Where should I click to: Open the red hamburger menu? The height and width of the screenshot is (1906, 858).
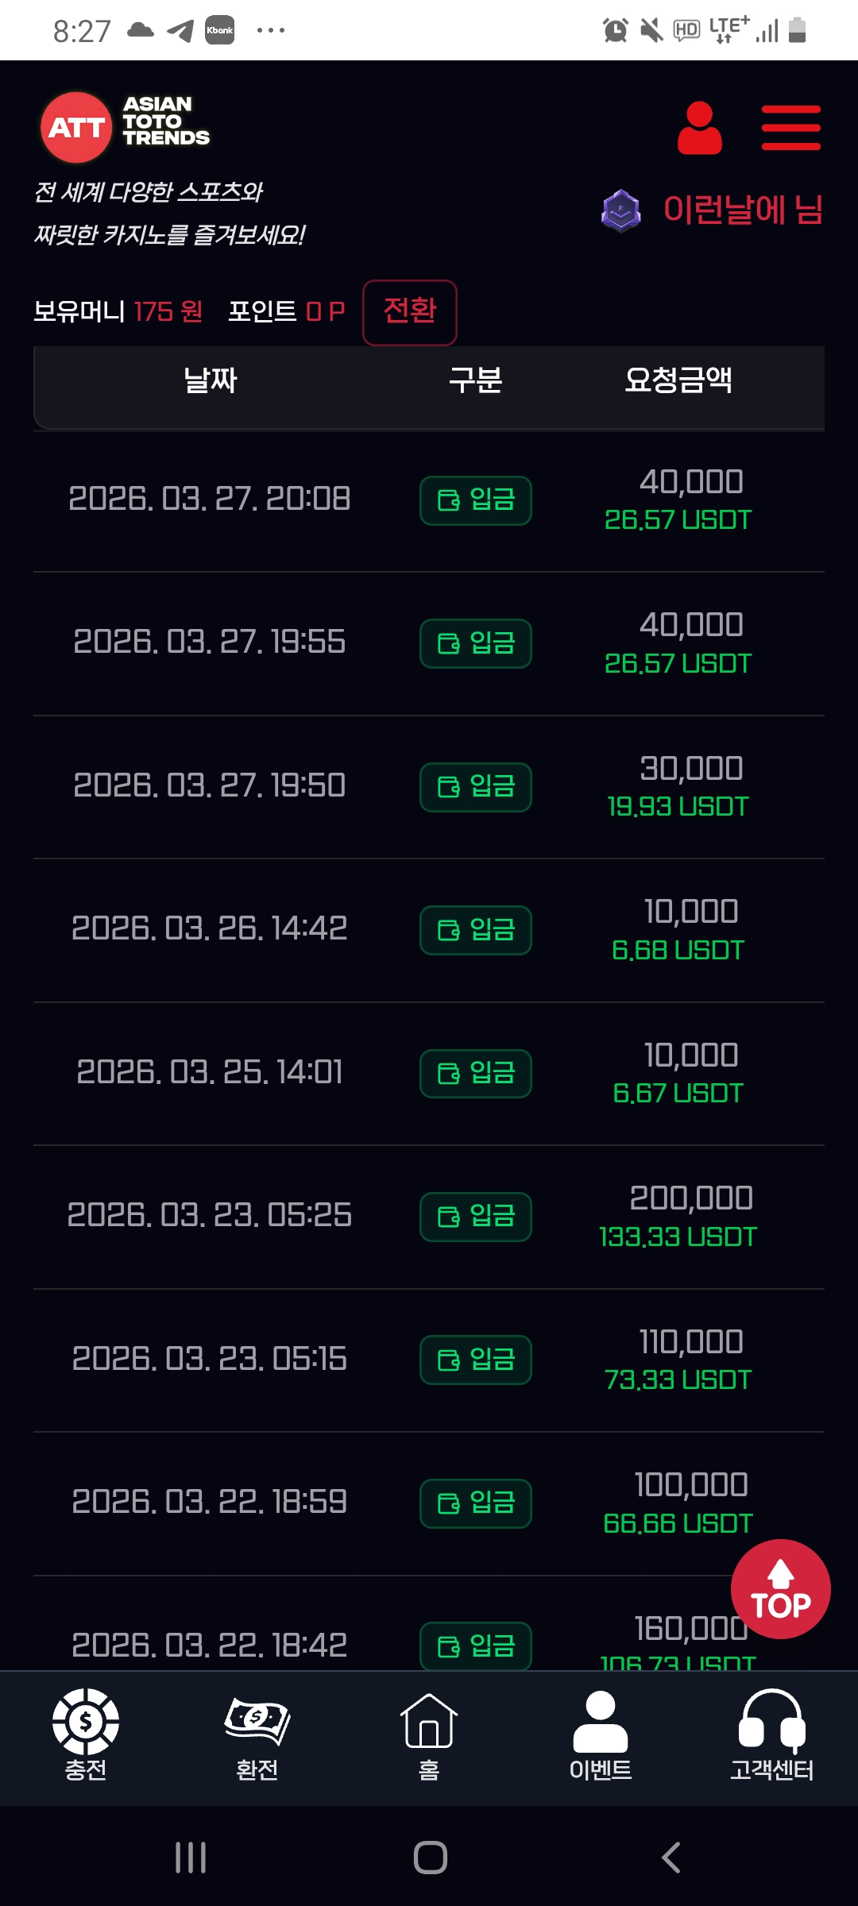click(790, 127)
